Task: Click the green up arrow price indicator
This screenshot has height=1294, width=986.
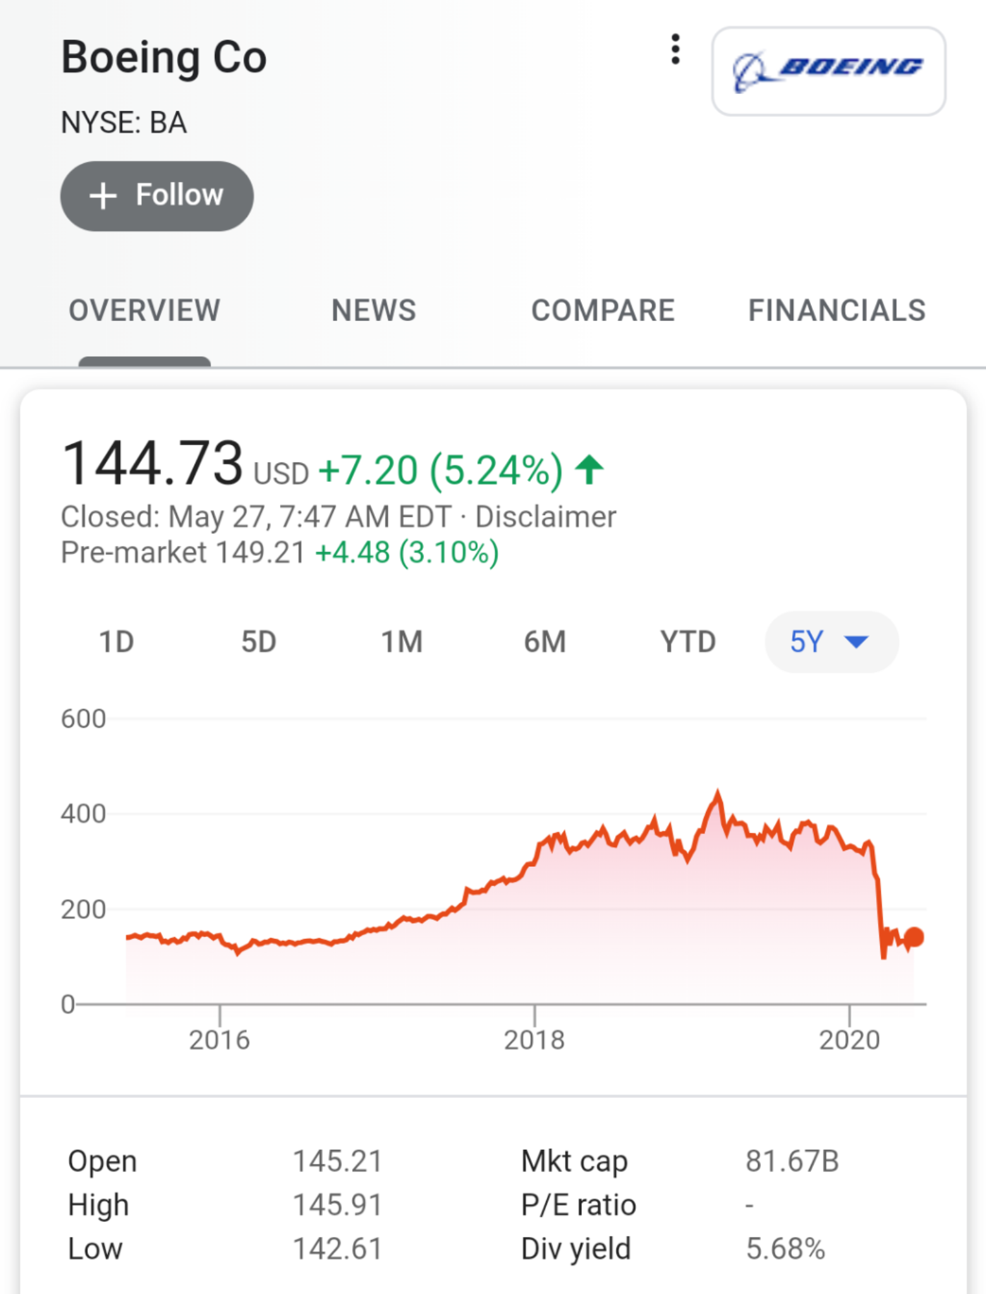Action: (x=589, y=470)
